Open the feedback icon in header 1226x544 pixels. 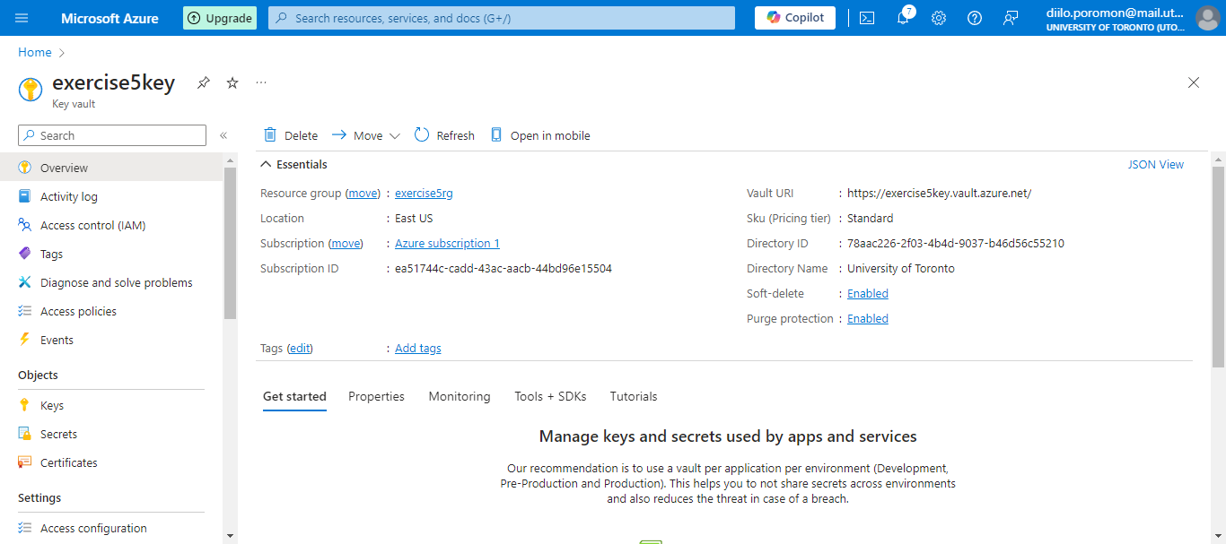1011,18
